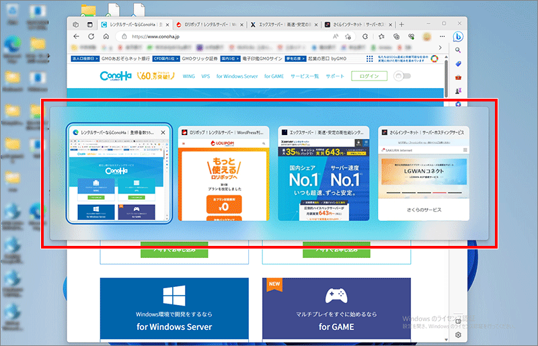Click the colorful SDGs ring icon

point(434,59)
